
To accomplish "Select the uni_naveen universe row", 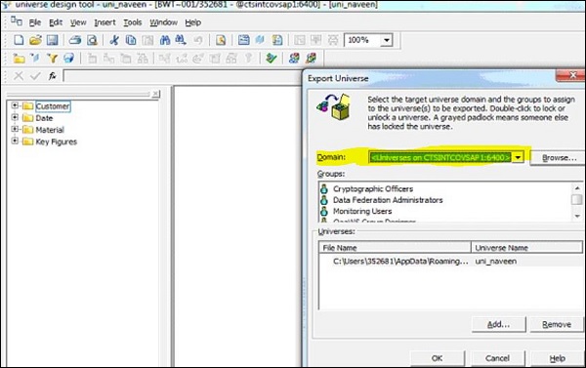I will (x=450, y=262).
